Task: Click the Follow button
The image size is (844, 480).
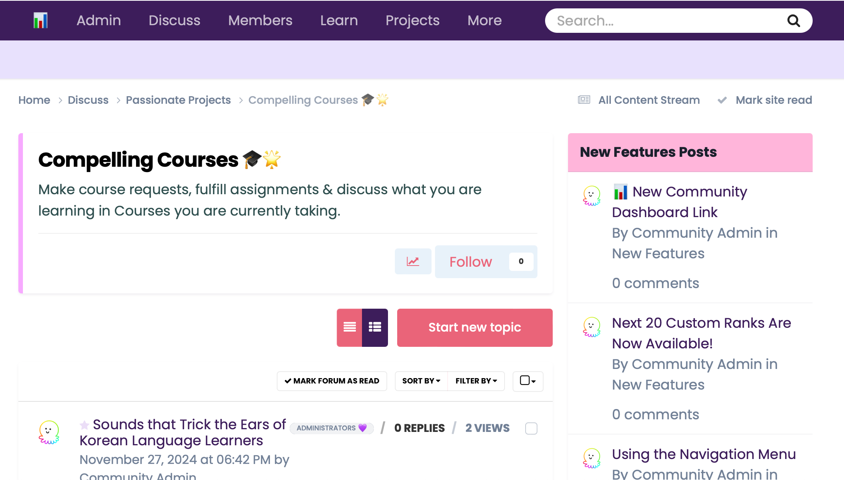Action: 471,262
